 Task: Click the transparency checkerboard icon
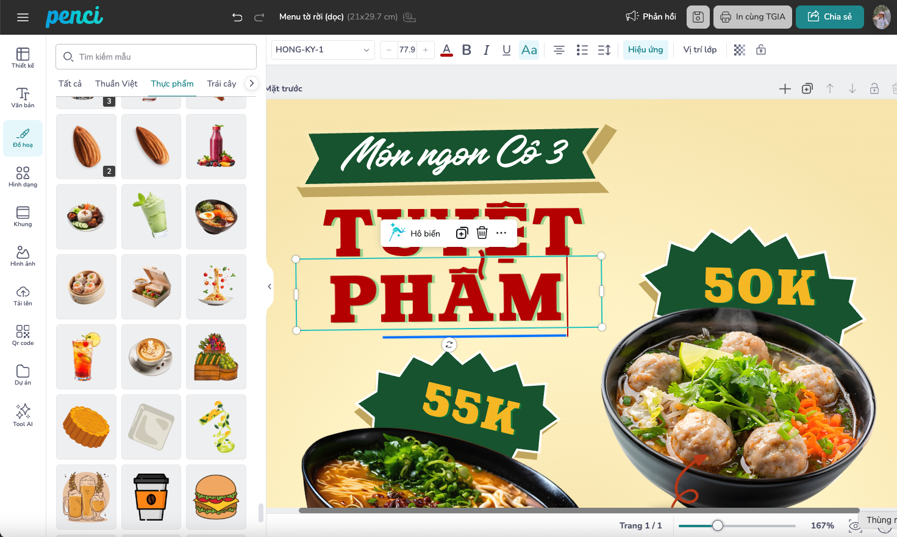pos(739,50)
